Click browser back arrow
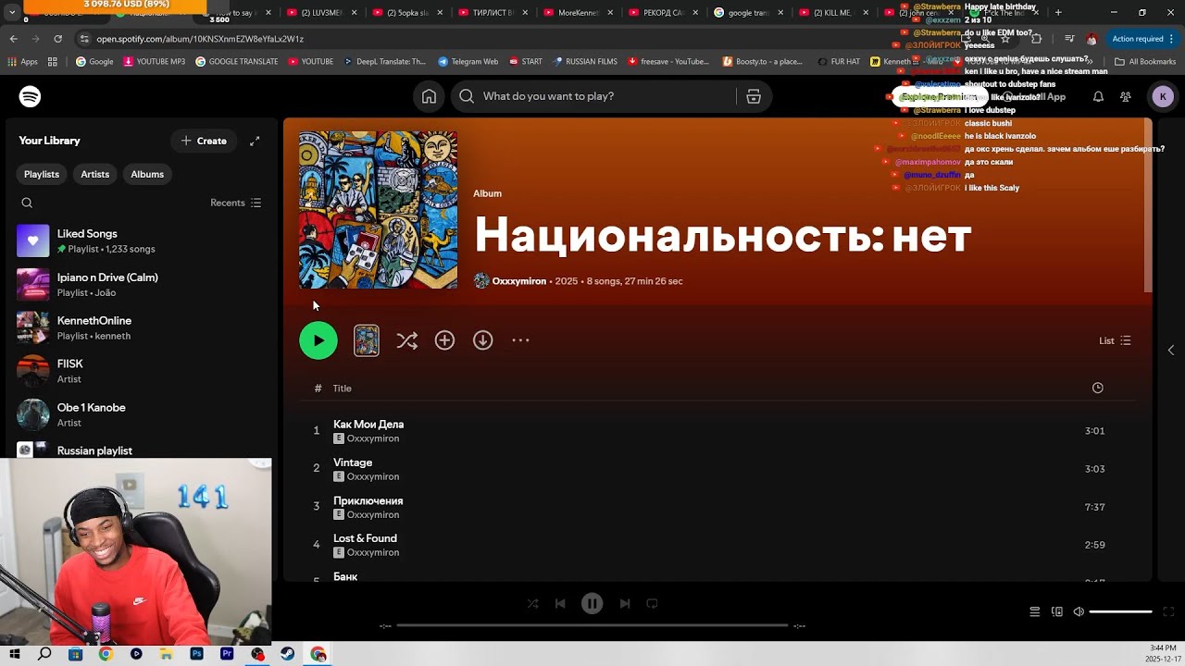The width and height of the screenshot is (1185, 666). pos(13,39)
